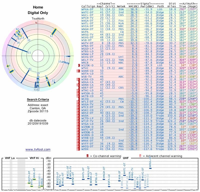Click WPCH-TV in the station table

[87, 18]
